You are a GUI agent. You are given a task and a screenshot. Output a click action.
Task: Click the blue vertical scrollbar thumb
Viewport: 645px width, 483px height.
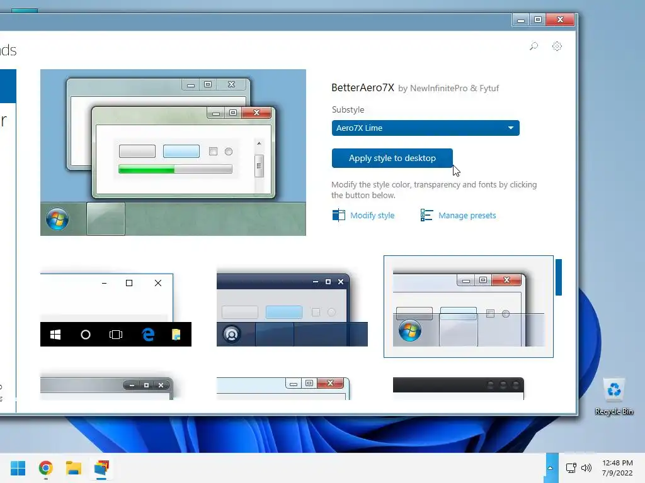click(559, 277)
